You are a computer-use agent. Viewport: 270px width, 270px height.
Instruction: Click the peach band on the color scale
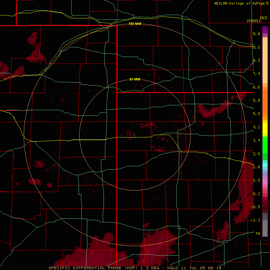(x=265, y=60)
